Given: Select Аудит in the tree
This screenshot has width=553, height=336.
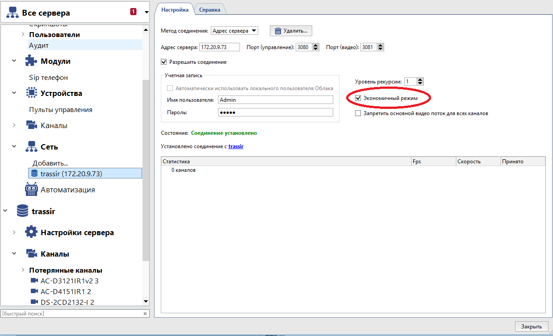Looking at the screenshot, I should point(39,45).
